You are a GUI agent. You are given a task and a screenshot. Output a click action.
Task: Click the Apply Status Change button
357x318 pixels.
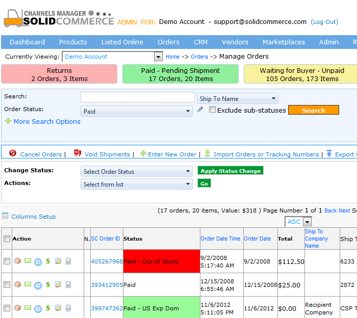pyautogui.click(x=231, y=171)
